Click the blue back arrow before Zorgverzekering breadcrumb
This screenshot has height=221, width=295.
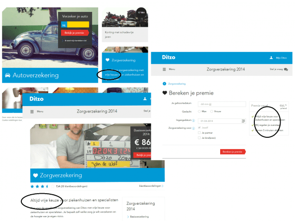[x=164, y=84]
